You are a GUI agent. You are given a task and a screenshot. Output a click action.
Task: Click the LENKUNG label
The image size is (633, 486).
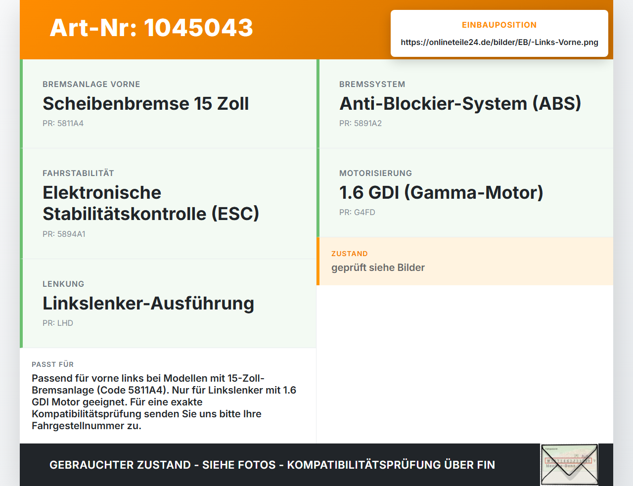(63, 284)
